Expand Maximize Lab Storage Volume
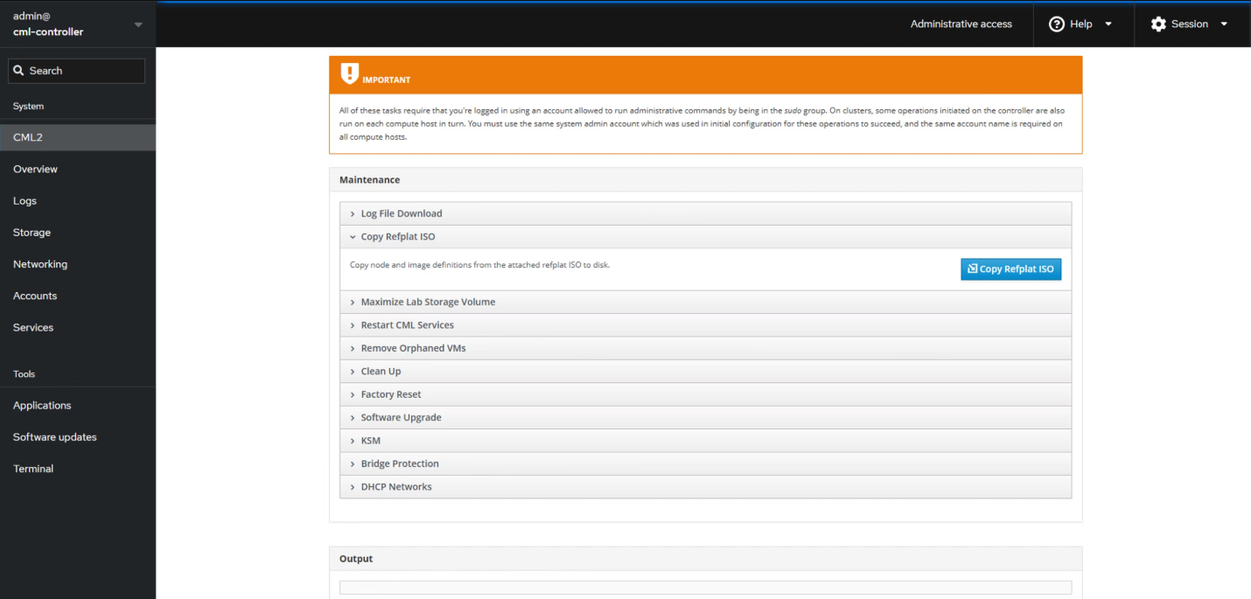 (705, 302)
